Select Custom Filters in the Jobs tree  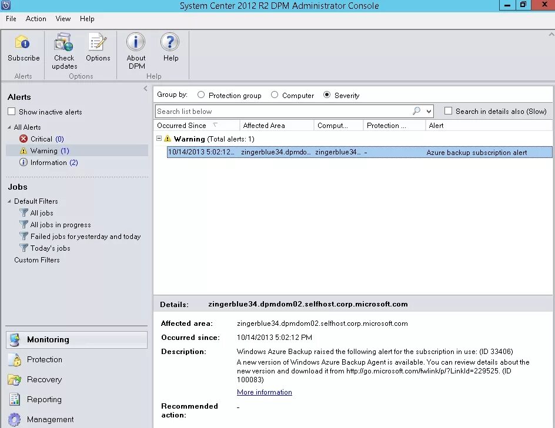[37, 260]
